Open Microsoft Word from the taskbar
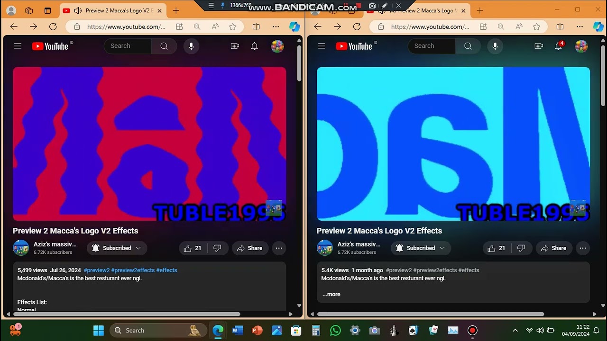Viewport: 607px width, 341px height. [238, 331]
